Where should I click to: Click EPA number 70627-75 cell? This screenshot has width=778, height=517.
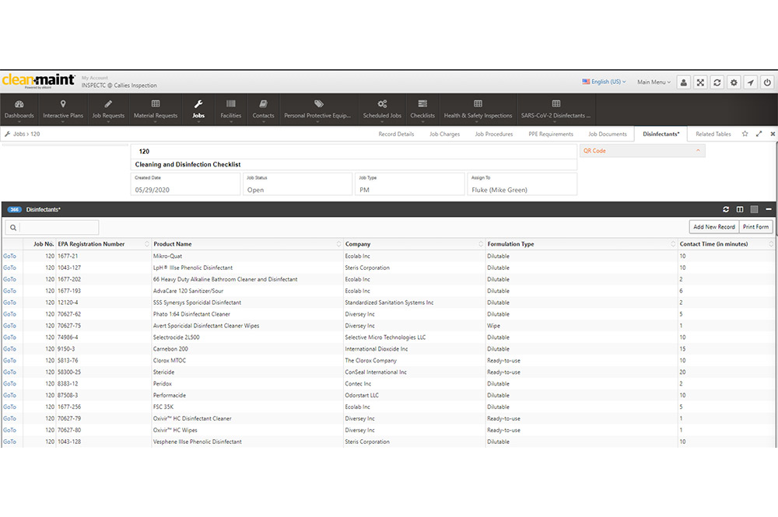pyautogui.click(x=103, y=326)
